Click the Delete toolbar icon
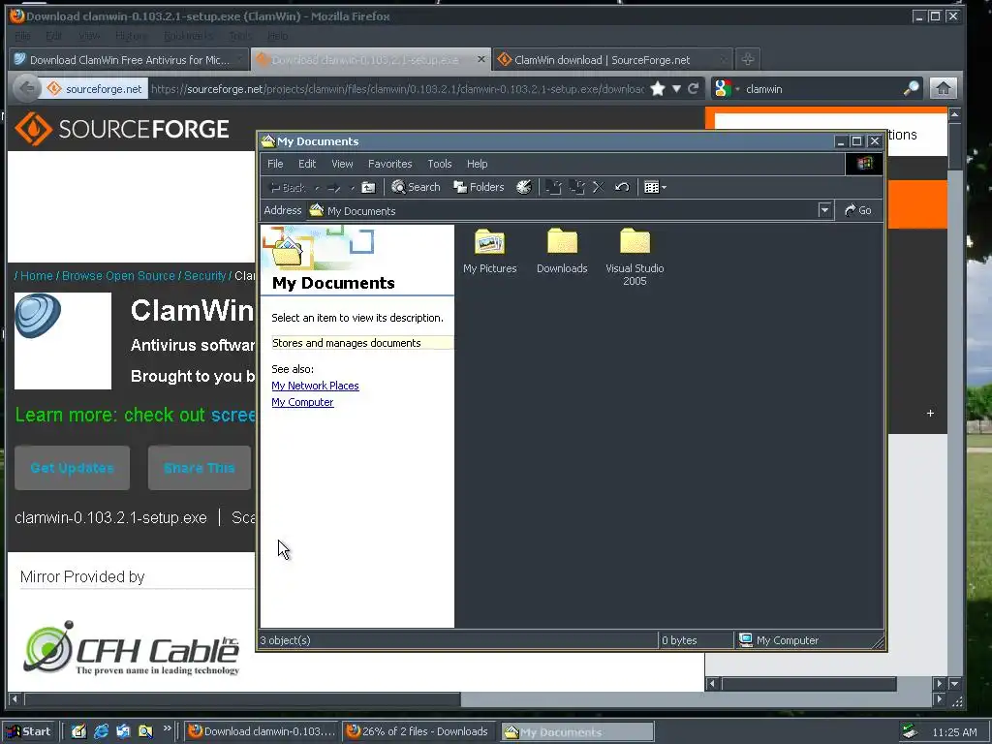992x744 pixels. coord(598,187)
